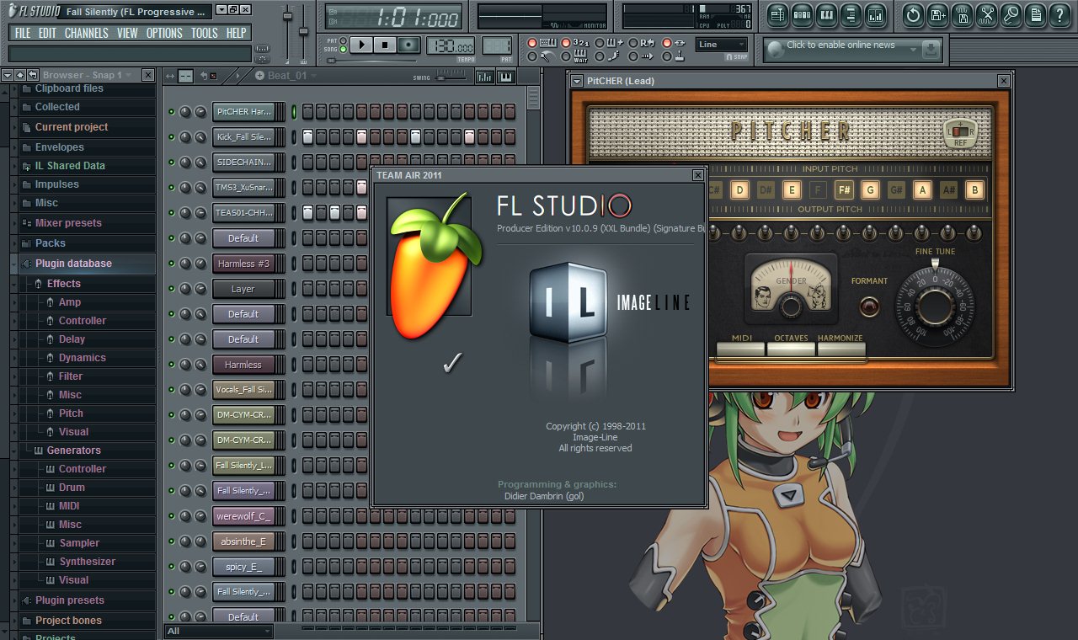
Task: Toggle channel select LED of PitCHER Har
Action: [x=295, y=111]
